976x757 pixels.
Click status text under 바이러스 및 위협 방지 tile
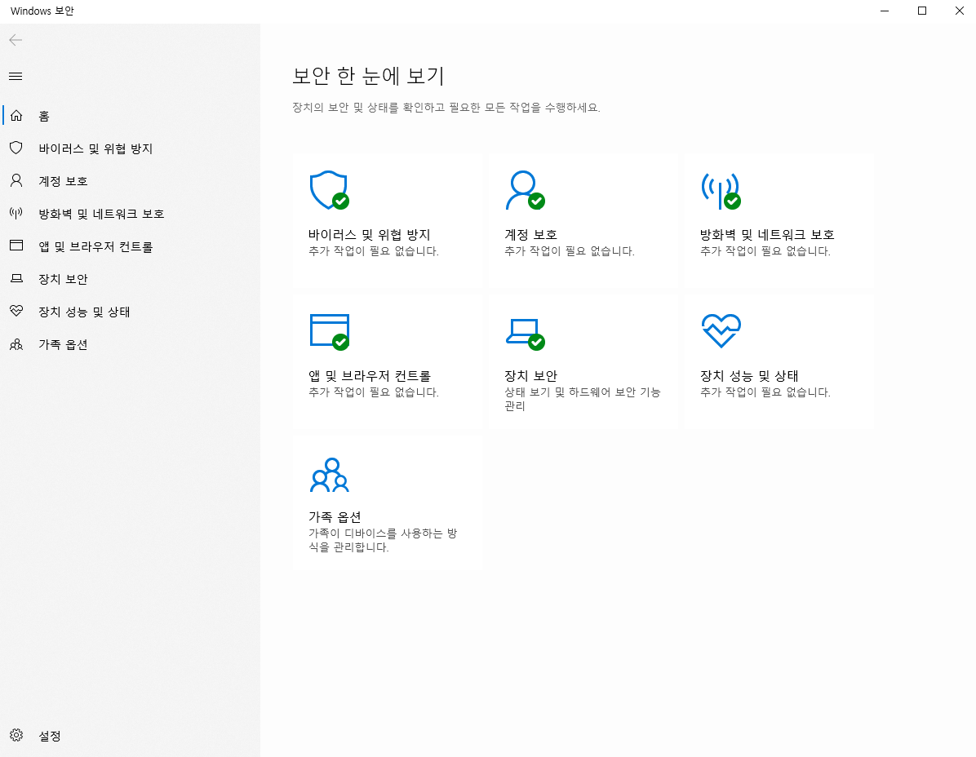coord(374,251)
